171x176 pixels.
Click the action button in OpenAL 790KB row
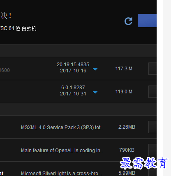click(153, 150)
